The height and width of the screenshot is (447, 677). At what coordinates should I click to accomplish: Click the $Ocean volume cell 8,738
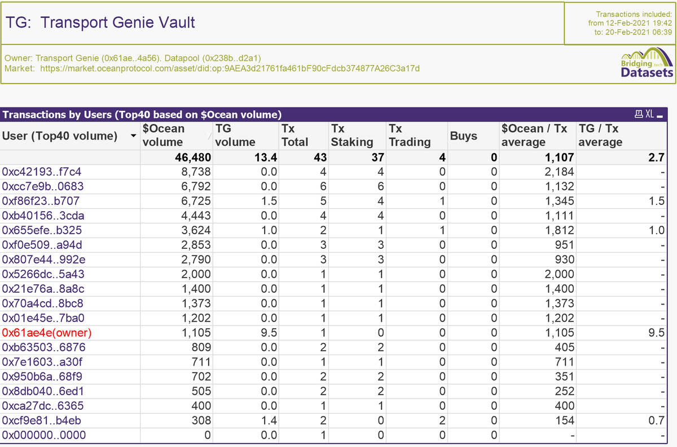coord(196,171)
